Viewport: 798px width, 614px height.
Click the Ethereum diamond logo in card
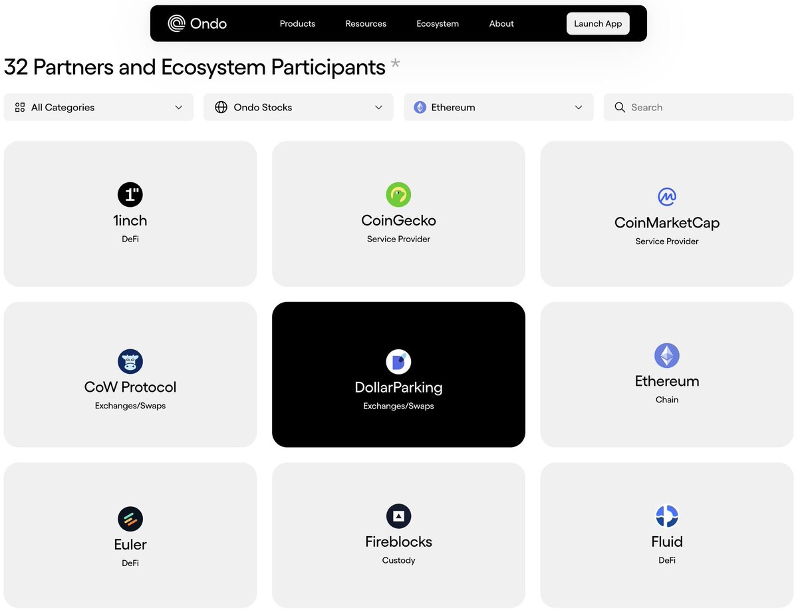[667, 356]
